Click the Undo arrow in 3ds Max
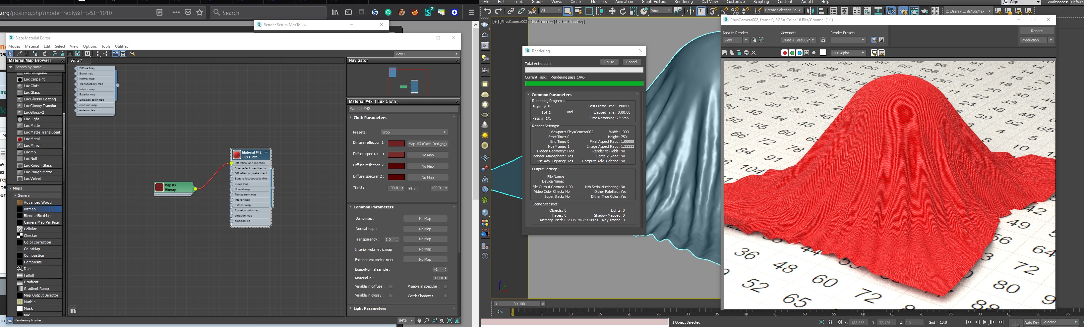This screenshot has width=1084, height=327. click(x=487, y=11)
